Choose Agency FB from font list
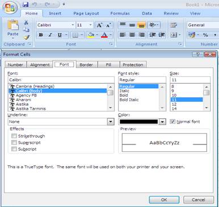Screen dimensions: 219x207 pos(26,96)
